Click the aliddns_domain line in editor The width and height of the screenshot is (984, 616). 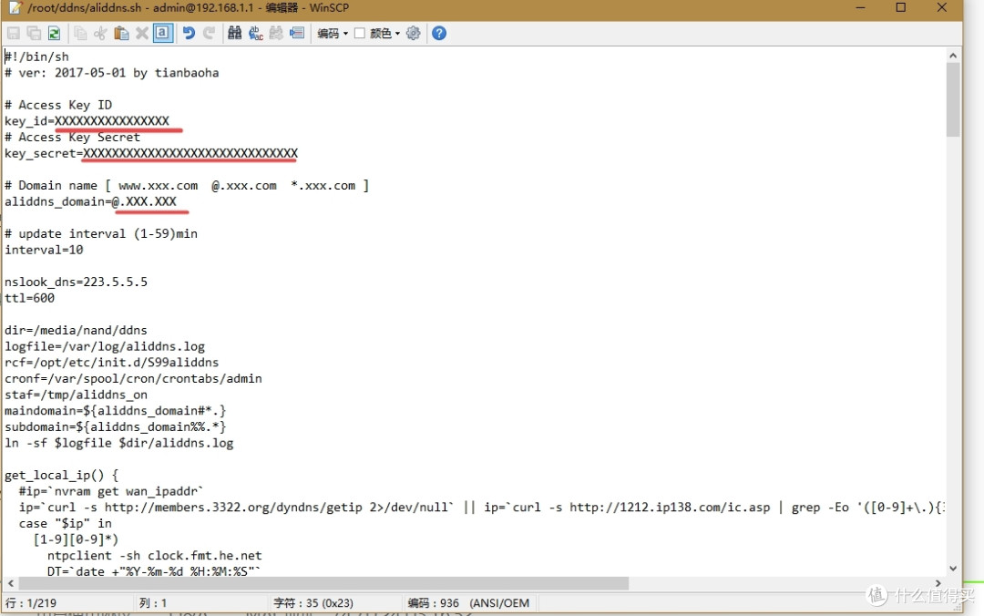[x=91, y=201]
